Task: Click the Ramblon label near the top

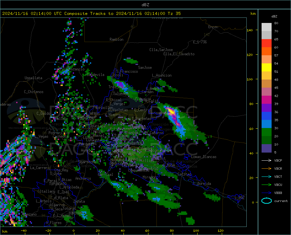Action: click(116, 39)
